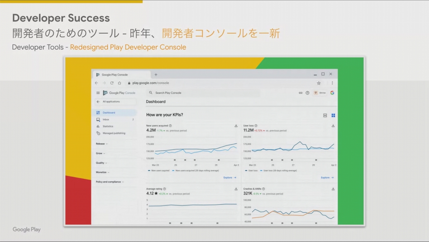Viewport: 429px width, 242px height.
Task: Bookmark this page with the star icon
Action: click(319, 83)
